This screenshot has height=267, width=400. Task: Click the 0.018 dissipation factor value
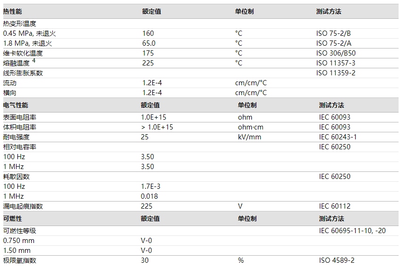click(149, 196)
